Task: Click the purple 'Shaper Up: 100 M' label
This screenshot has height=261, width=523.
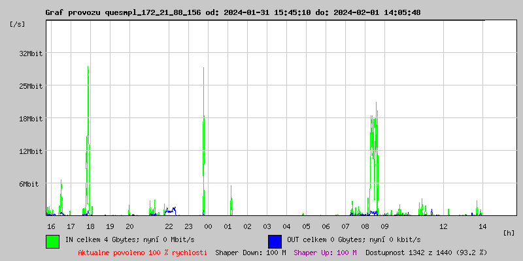Action: point(325,252)
